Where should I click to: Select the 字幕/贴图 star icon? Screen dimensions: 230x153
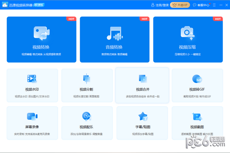pyautogui.click(x=143, y=116)
